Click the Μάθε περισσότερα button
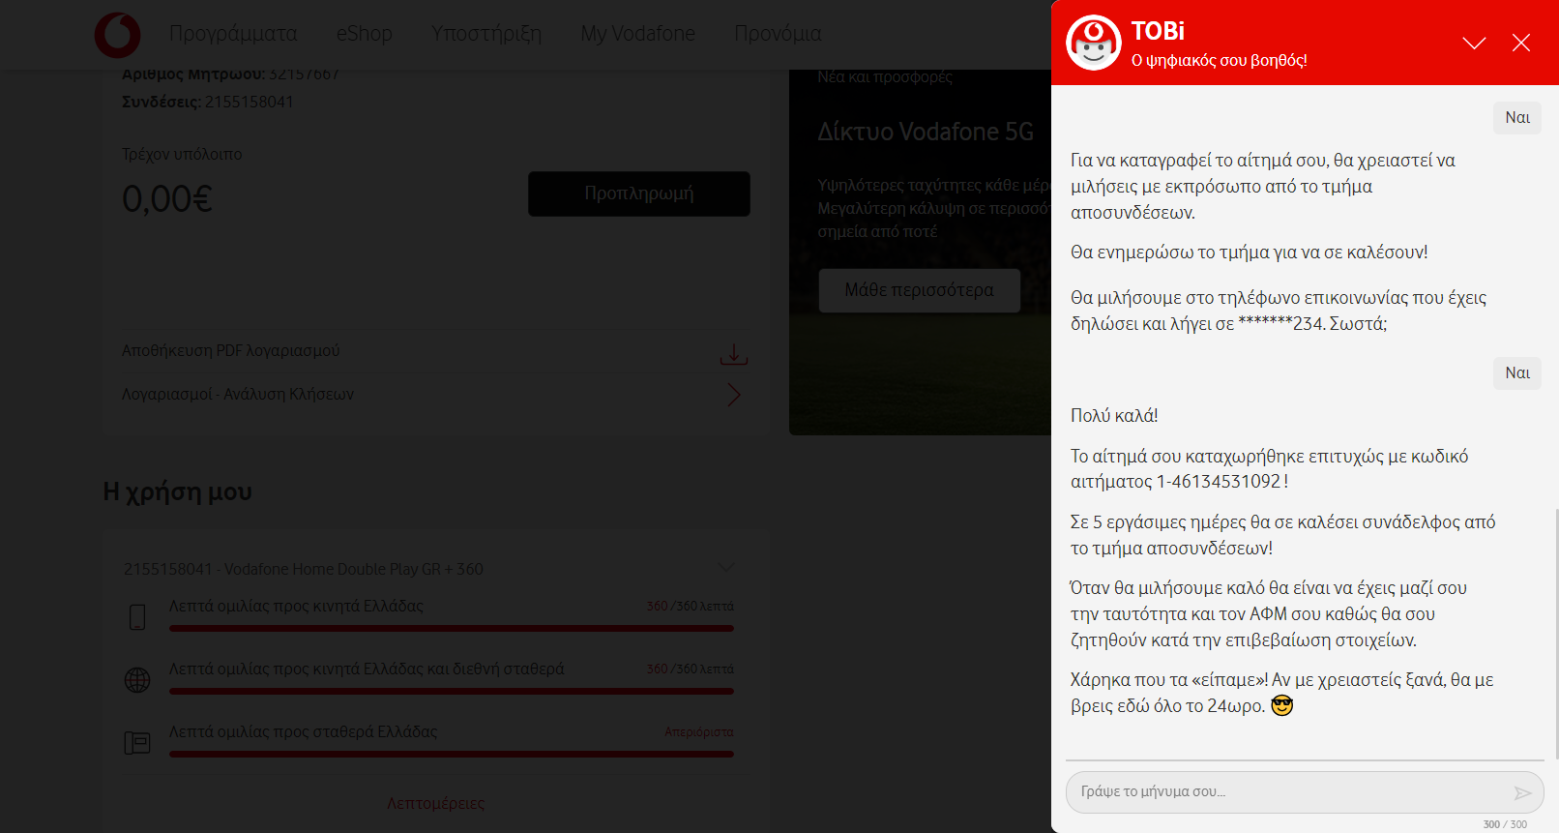 [x=920, y=290]
